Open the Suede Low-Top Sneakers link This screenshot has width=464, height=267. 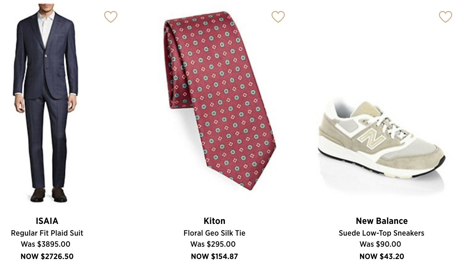pos(382,233)
